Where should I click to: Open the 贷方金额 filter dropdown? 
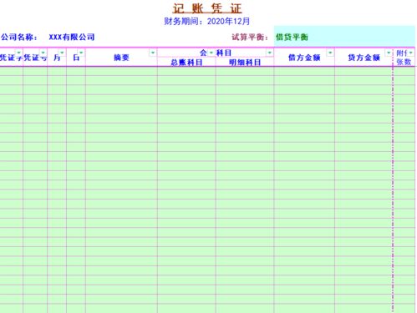(x=389, y=53)
